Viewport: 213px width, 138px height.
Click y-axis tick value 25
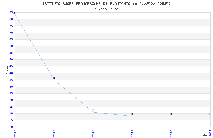tap(11, 93)
